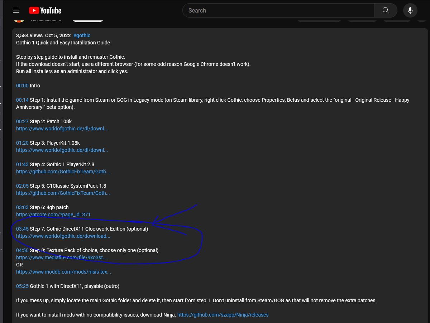Image resolution: width=430 pixels, height=323 pixels.
Task: Jump to 03:45 Step 7 timestamp
Action: [x=22, y=229]
